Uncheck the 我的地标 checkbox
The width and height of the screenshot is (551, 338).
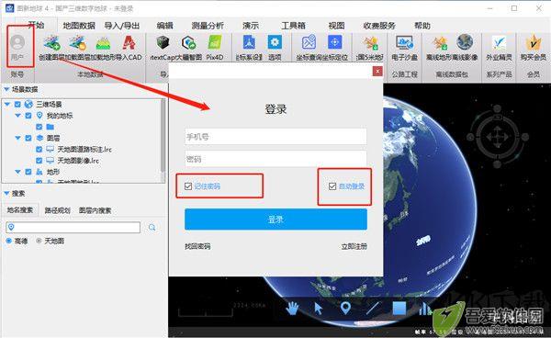click(x=28, y=116)
